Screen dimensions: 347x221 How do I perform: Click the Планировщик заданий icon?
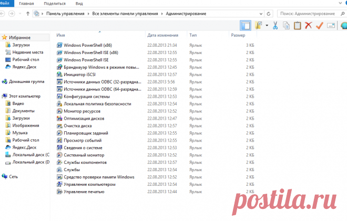[59, 133]
